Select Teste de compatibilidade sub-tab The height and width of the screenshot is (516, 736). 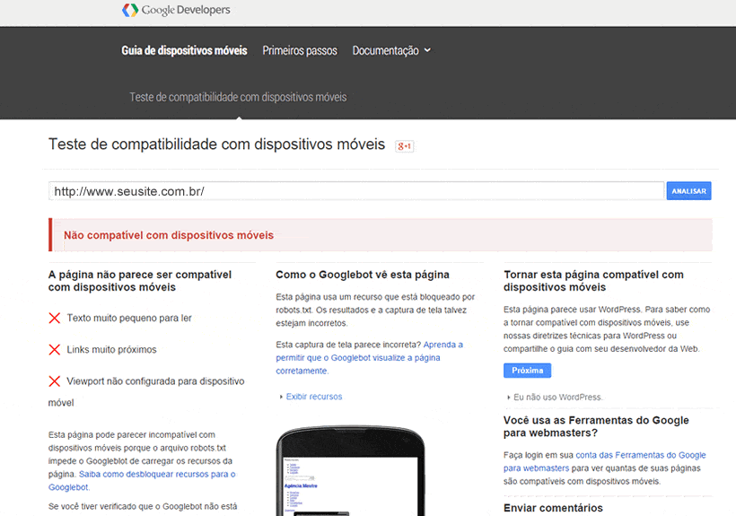click(x=238, y=97)
